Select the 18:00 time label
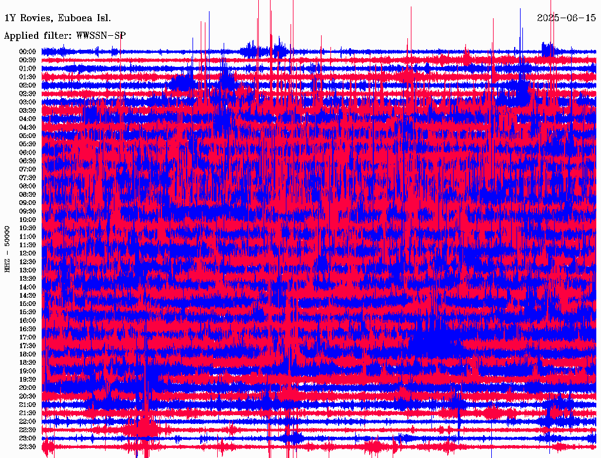 coord(28,355)
